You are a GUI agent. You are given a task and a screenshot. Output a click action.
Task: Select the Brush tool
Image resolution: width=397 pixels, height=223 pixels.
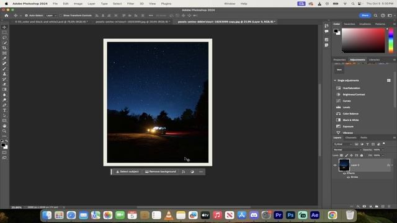tap(4, 69)
